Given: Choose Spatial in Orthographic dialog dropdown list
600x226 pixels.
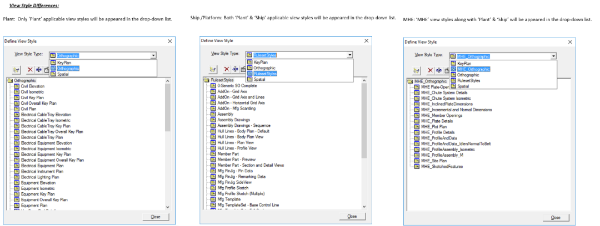Looking at the screenshot, I should [x=103, y=74].
